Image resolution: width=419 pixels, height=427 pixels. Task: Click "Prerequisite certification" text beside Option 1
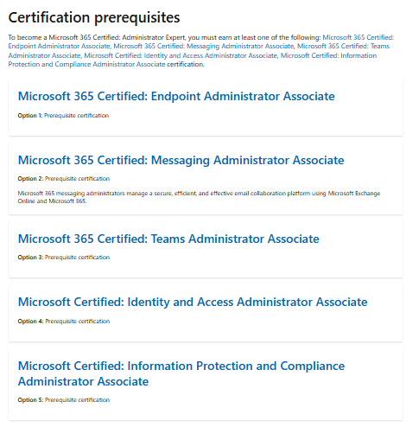click(x=76, y=116)
